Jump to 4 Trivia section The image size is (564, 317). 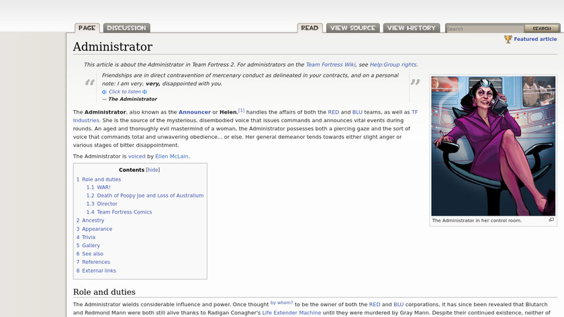point(86,238)
